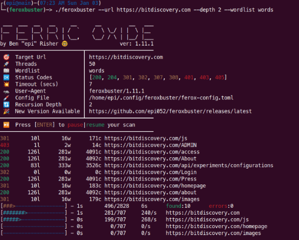This screenshot has height=240, width=299.
Task: Click the play/pause emoji before Press ENTER
Action: pyautogui.click(x=6, y=125)
